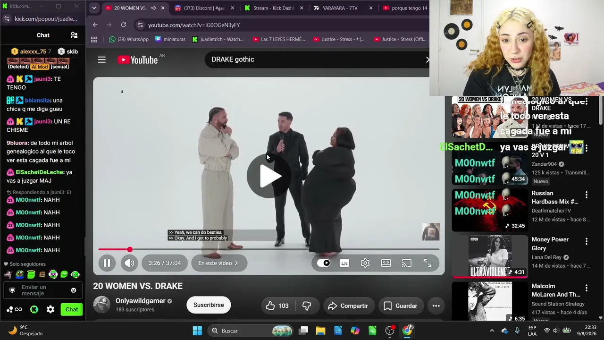Cast the video to a TV
The width and height of the screenshot is (604, 340).
point(407,263)
